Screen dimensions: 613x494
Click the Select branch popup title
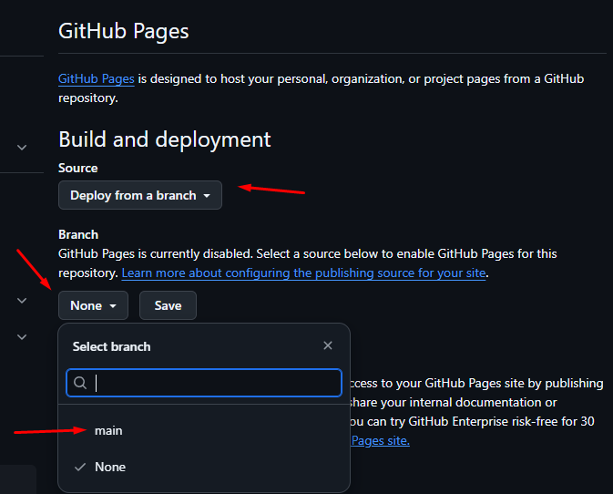pos(111,346)
